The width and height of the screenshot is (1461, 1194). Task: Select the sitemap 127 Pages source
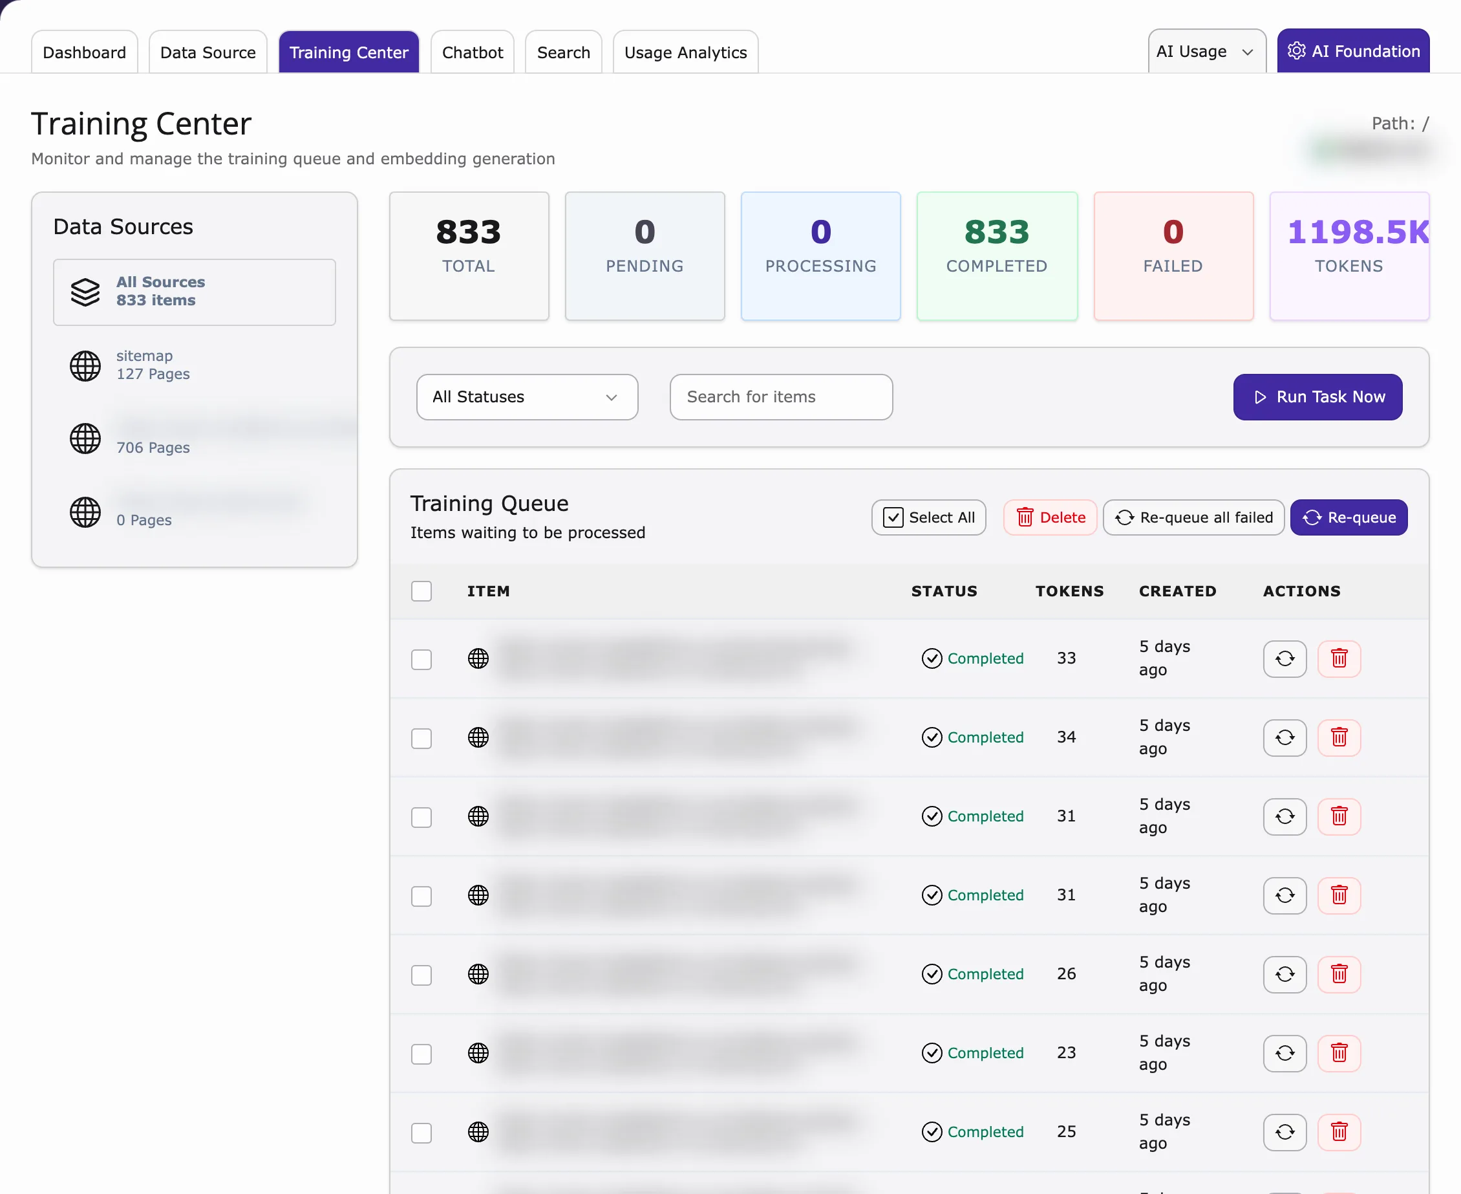point(195,365)
